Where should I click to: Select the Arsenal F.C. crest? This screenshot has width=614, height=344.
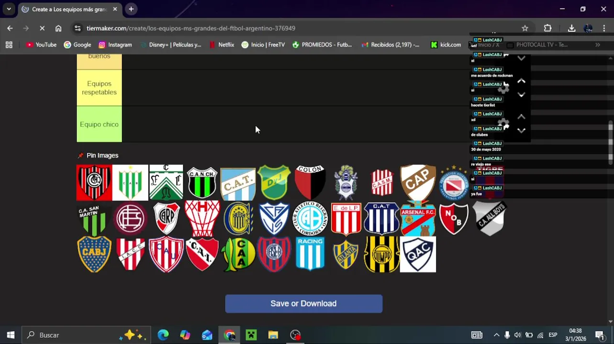click(x=418, y=218)
